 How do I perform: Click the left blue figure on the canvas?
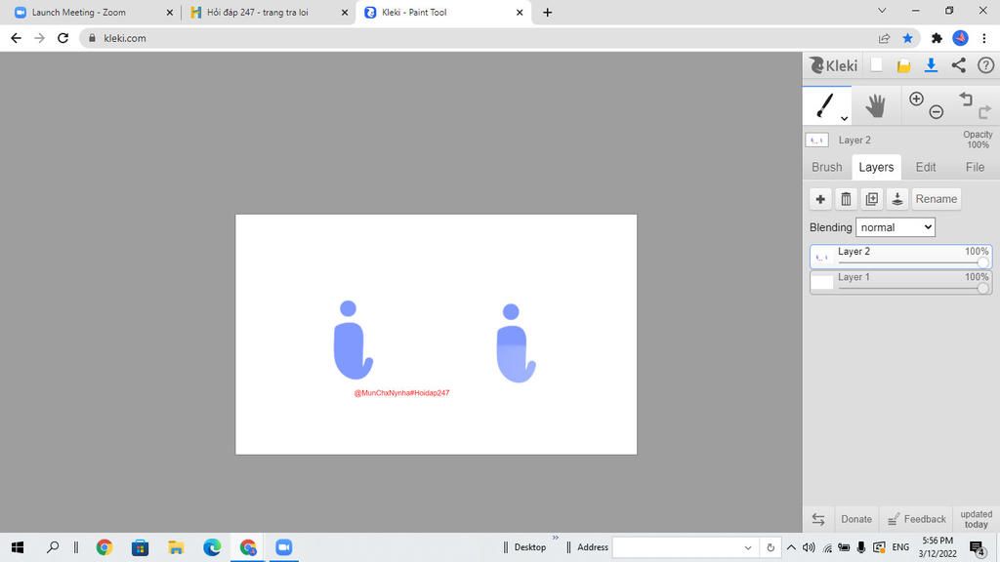click(352, 341)
